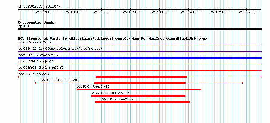The width and height of the screenshot is (270, 123).
Task: Click the chr5:25812813..25813649 region label
Action: click(39, 7)
